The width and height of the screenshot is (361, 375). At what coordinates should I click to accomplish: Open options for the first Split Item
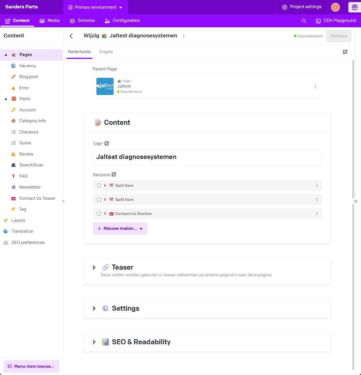point(317,186)
